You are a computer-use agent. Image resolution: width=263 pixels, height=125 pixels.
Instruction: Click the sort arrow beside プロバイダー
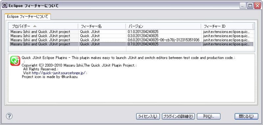(x=35, y=26)
